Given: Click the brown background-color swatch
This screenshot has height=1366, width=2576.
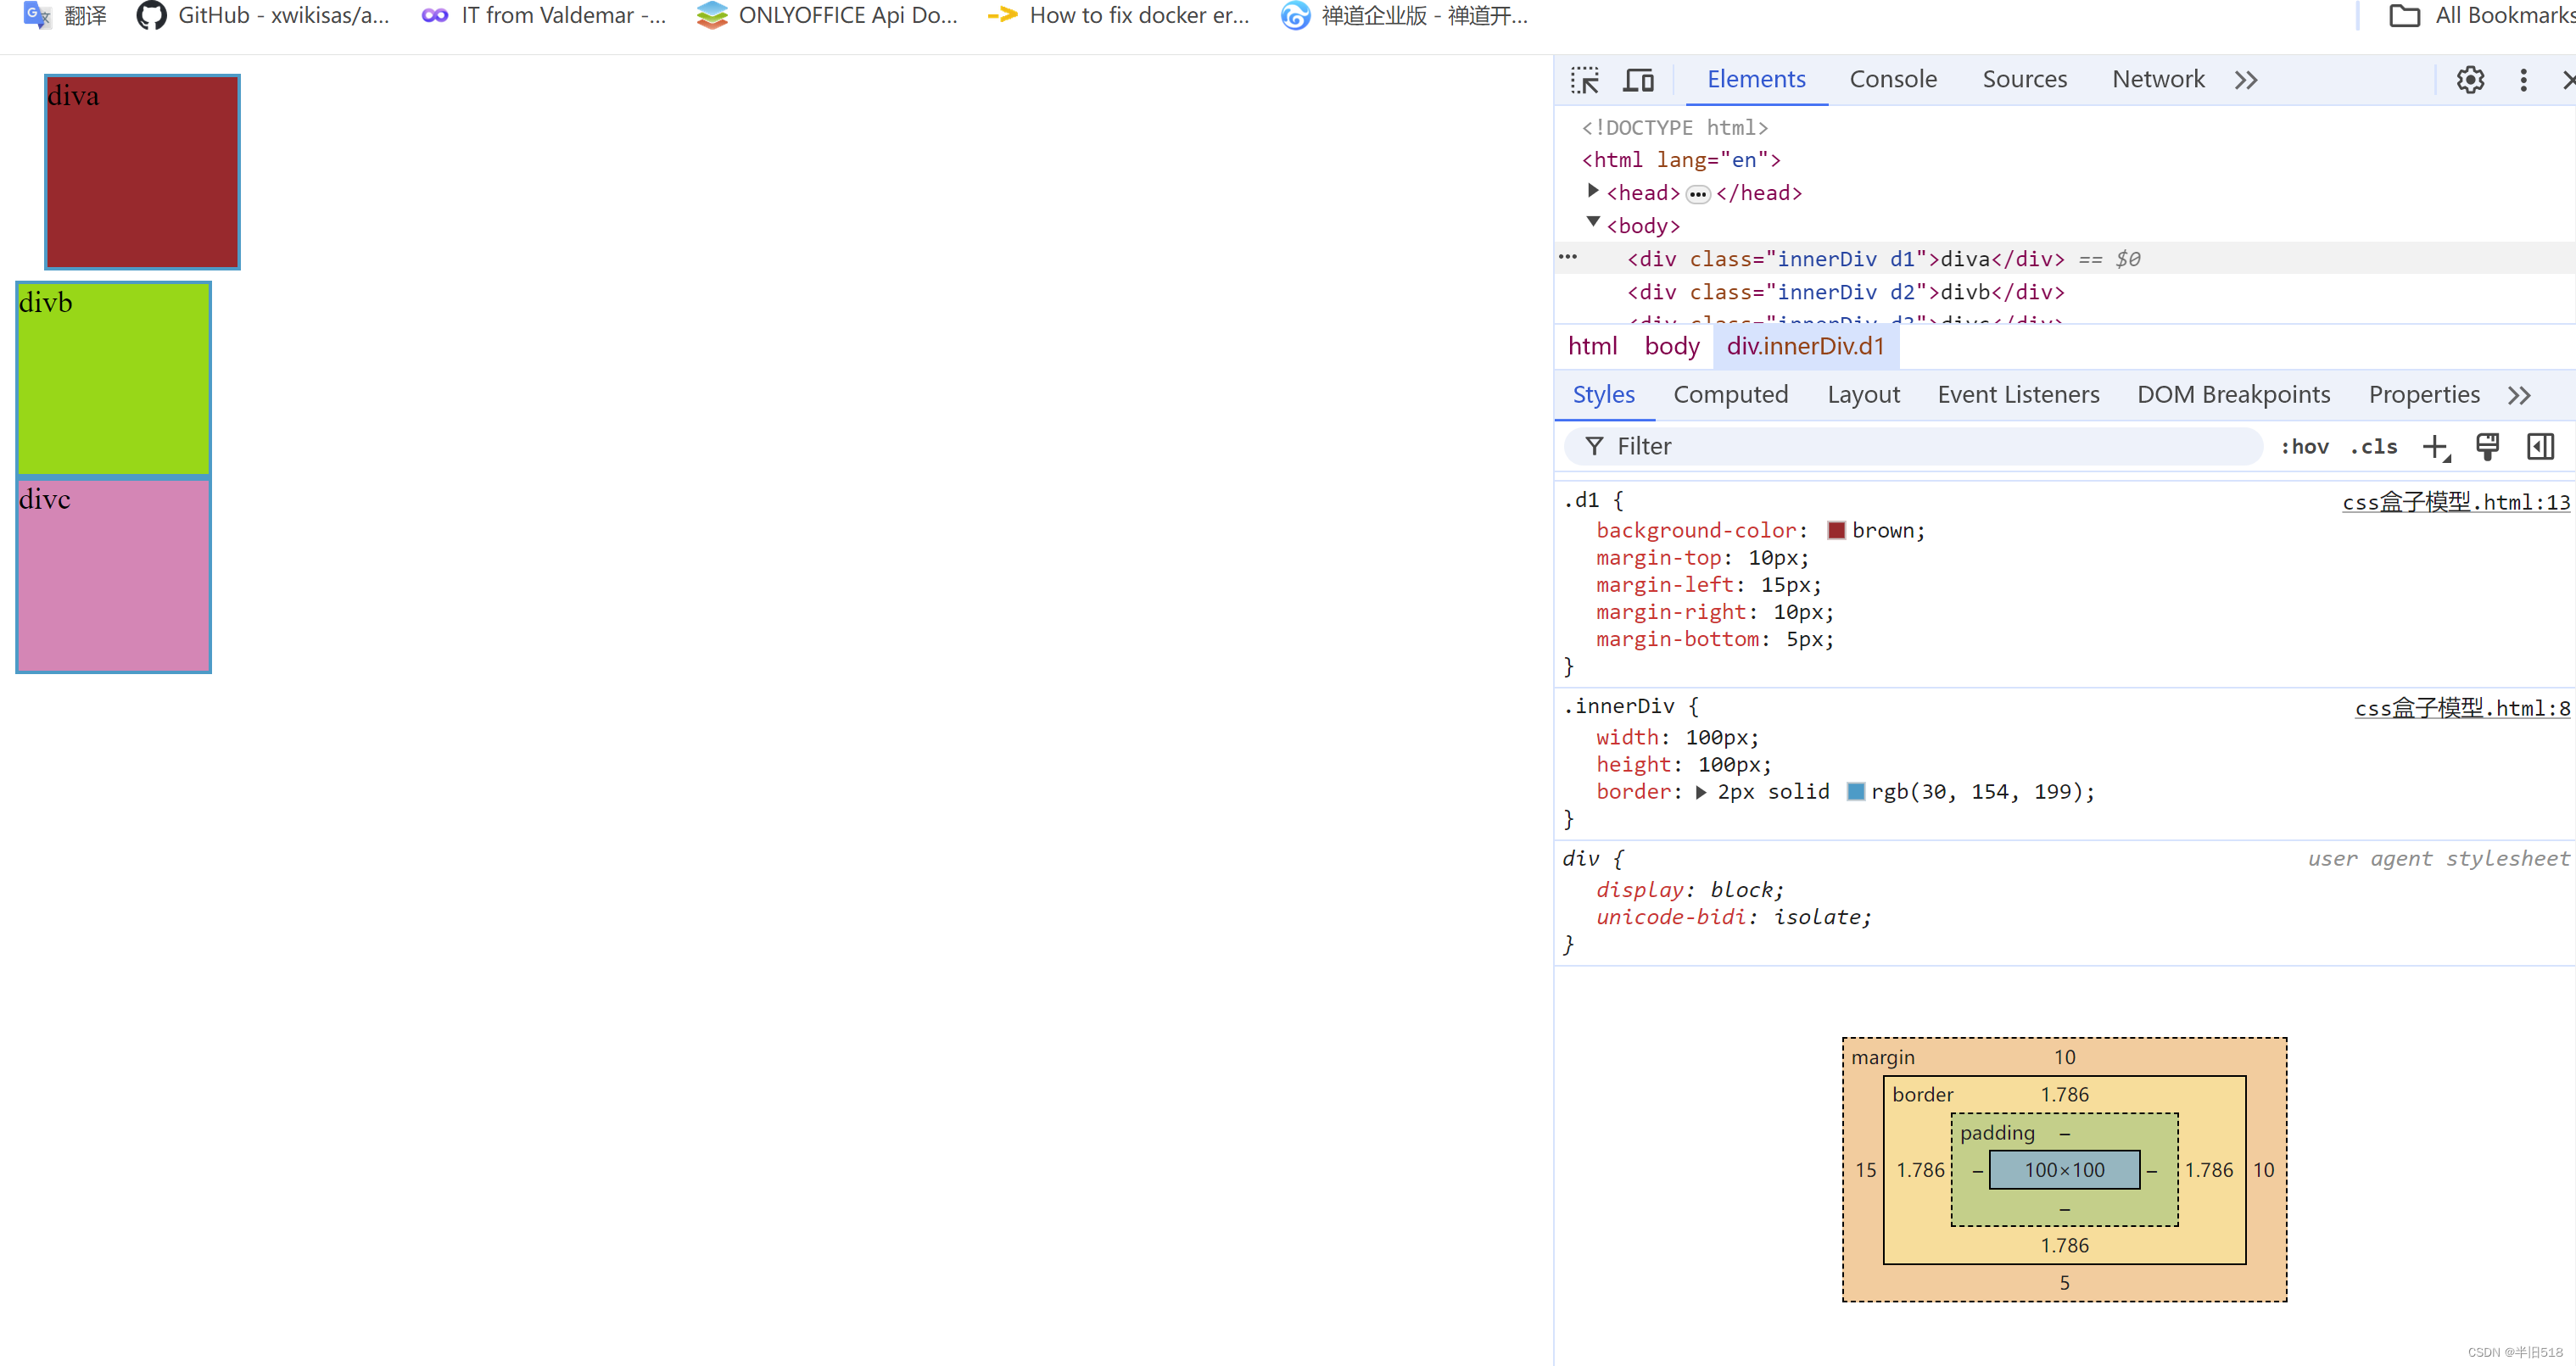Looking at the screenshot, I should [x=1836, y=530].
